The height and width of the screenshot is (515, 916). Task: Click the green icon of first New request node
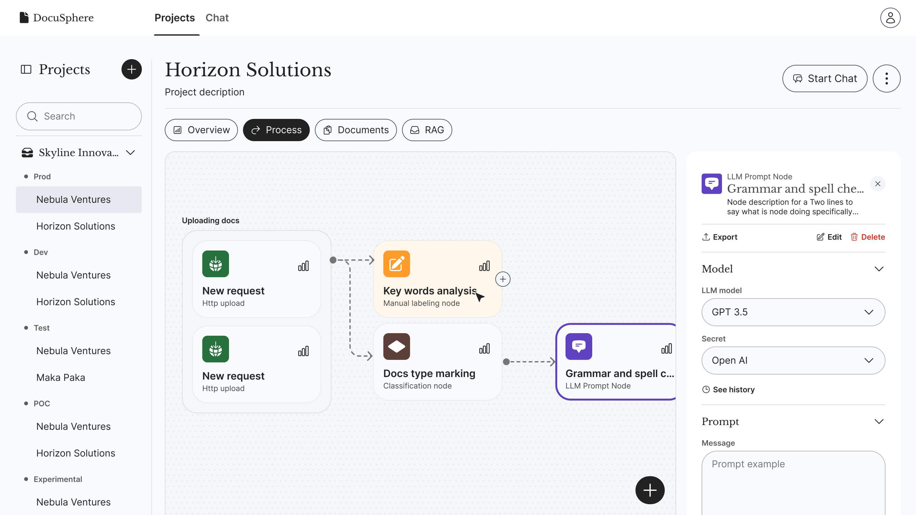pos(216,264)
